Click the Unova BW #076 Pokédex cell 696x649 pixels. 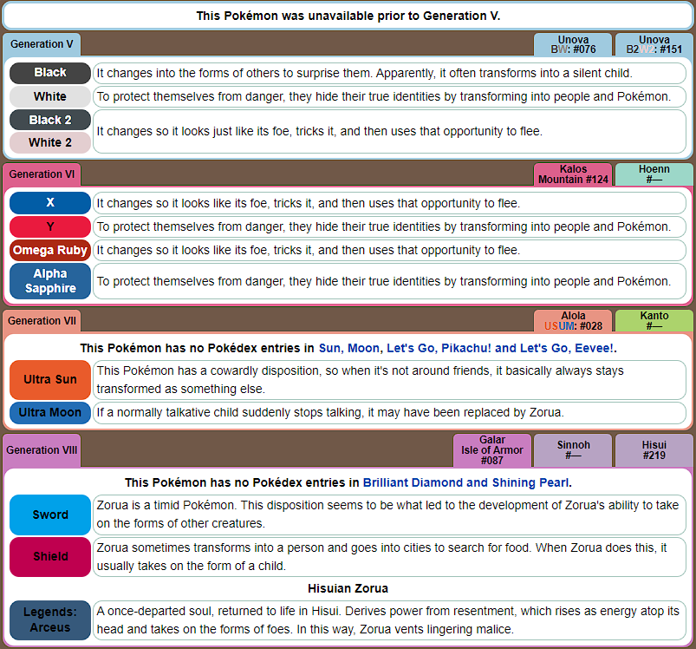click(573, 44)
